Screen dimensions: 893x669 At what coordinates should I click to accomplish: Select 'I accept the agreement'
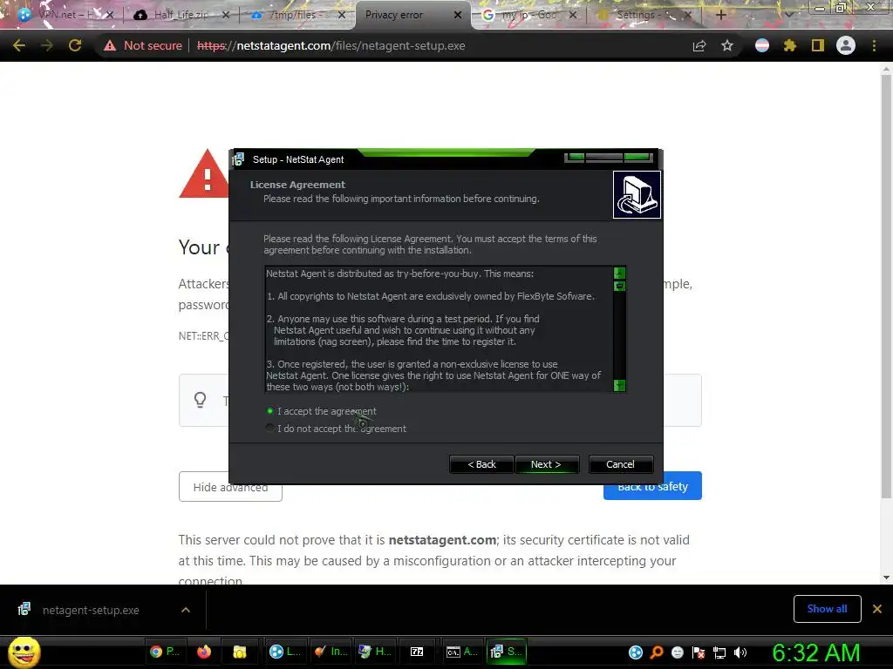point(321,411)
